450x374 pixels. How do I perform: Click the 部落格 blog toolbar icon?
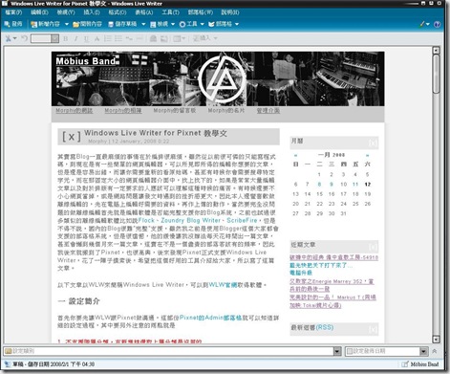[211, 24]
